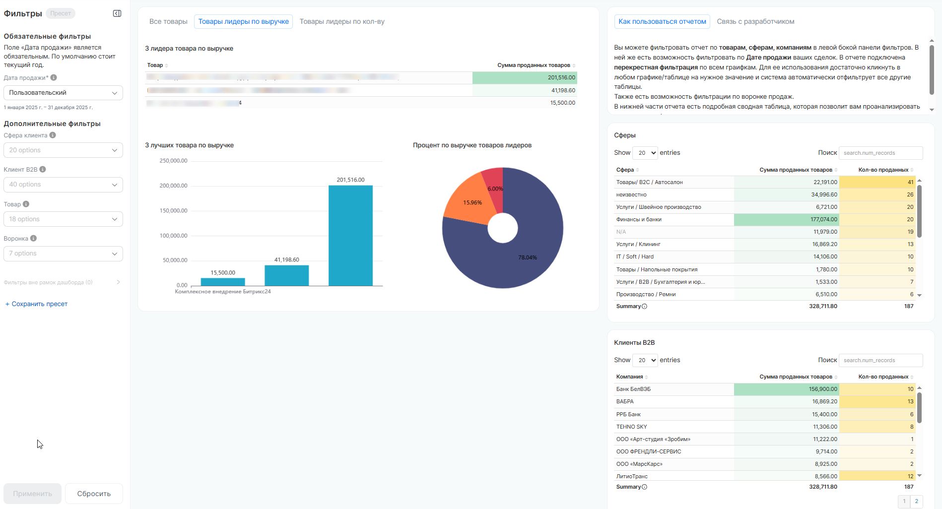The image size is (942, 509).
Task: Click Summary info icon in Сферы table
Action: point(644,307)
